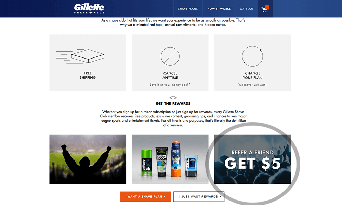This screenshot has width=342, height=206.
Task: Click the Get The Rewards heading
Action: click(x=173, y=103)
